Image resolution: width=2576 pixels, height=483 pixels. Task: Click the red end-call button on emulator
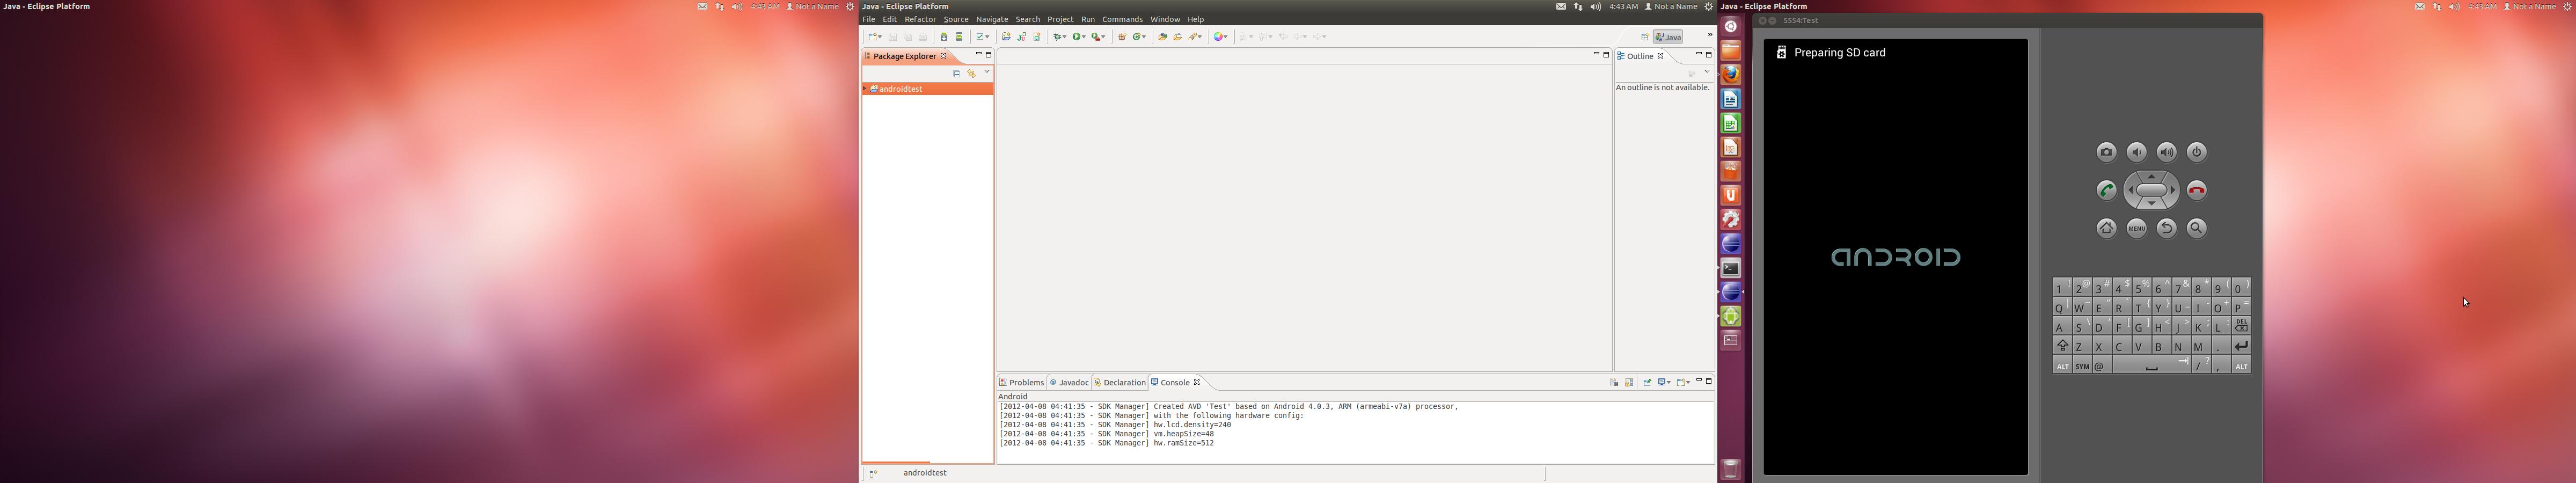(2196, 190)
